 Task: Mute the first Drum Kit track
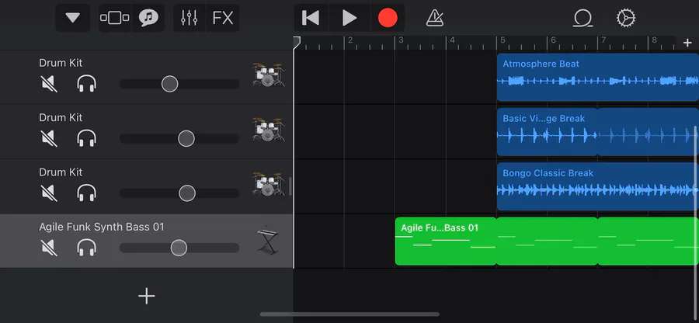(x=50, y=84)
